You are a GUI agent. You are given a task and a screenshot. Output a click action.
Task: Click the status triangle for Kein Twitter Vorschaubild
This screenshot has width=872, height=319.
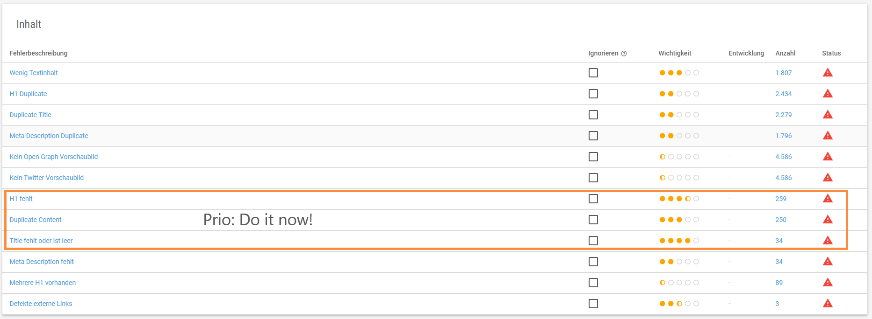[828, 178]
